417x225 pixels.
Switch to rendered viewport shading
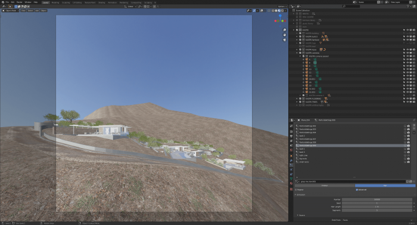[282, 11]
